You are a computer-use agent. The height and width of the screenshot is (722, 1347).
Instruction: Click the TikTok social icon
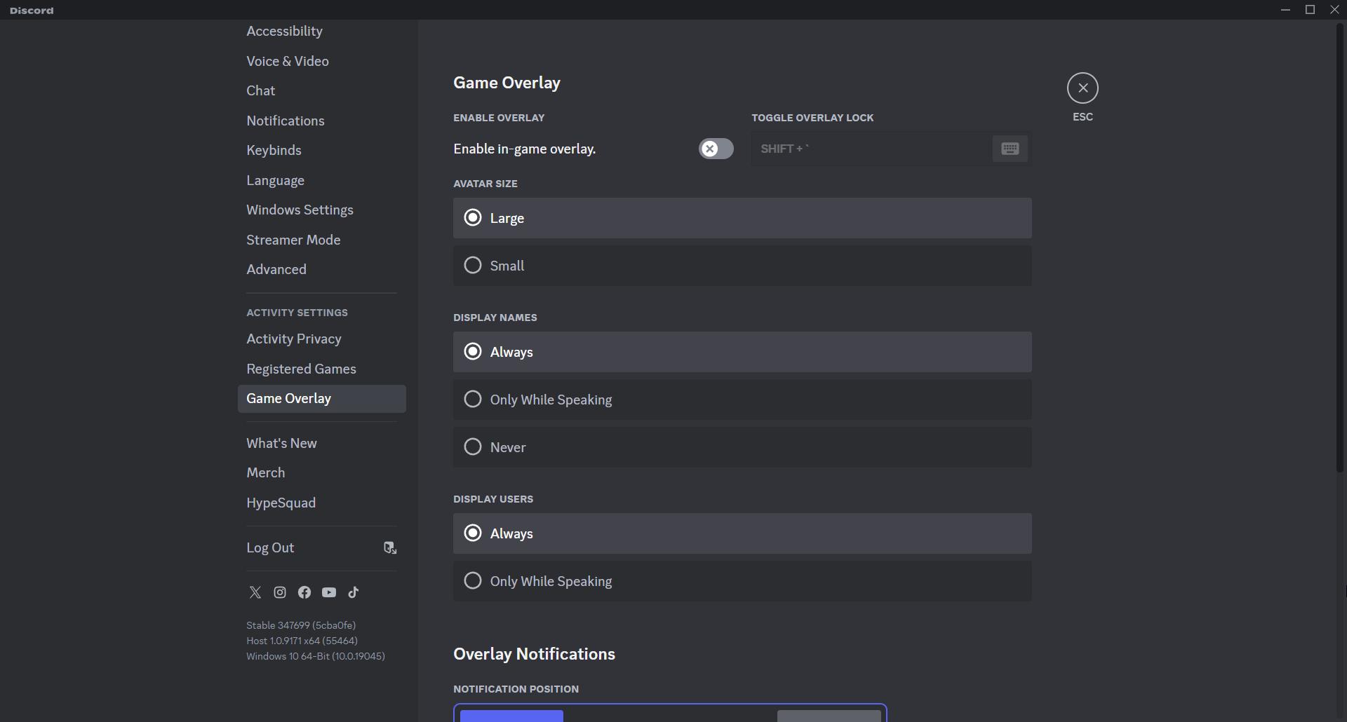pyautogui.click(x=353, y=592)
